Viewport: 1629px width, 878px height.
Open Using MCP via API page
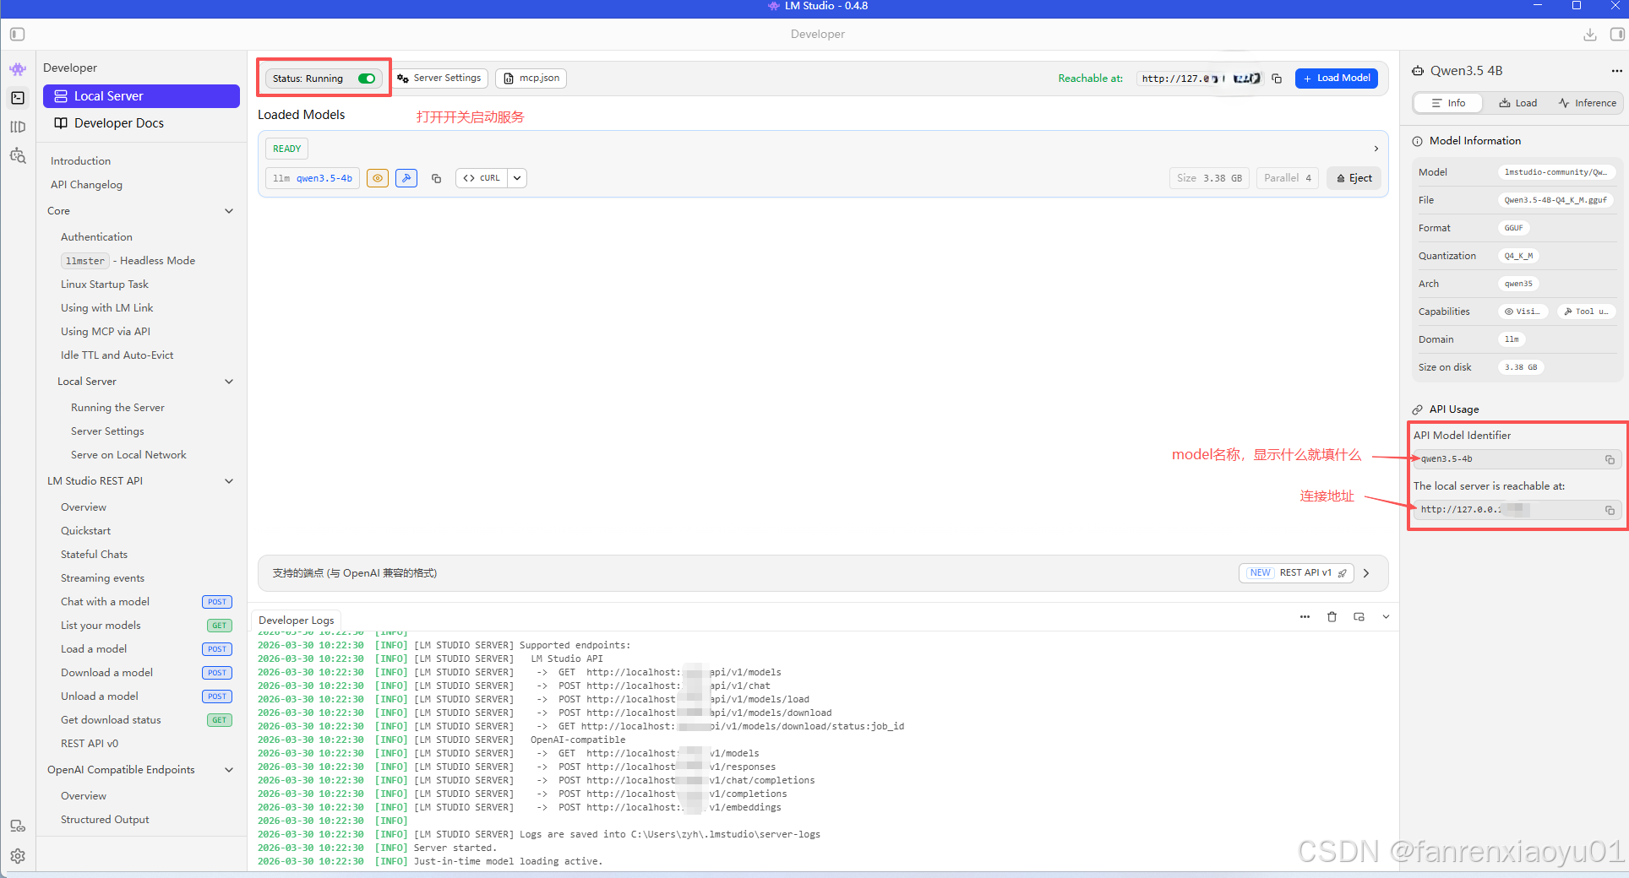click(x=106, y=332)
